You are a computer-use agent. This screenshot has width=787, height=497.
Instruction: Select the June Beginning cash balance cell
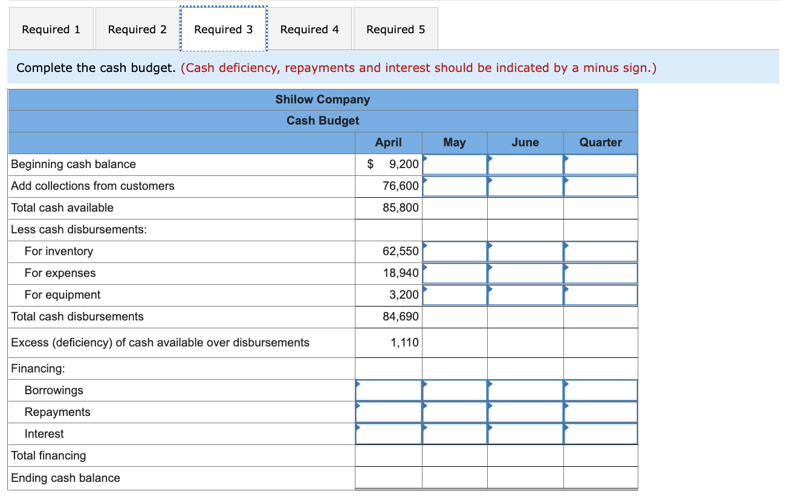click(x=525, y=164)
